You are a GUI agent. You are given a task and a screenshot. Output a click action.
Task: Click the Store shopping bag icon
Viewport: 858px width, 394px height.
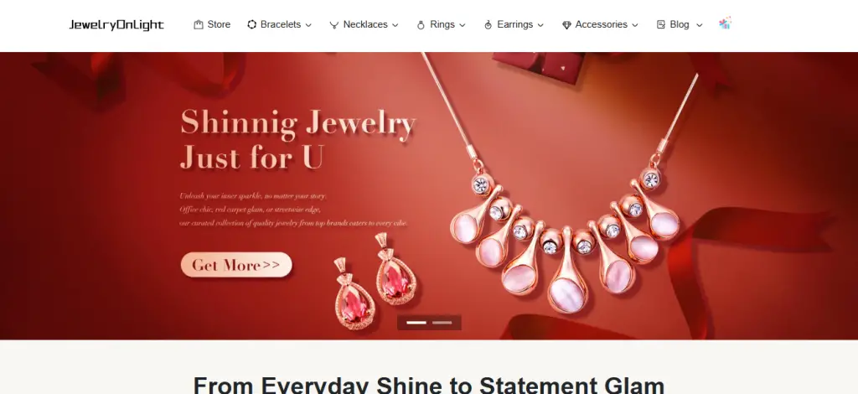(198, 24)
